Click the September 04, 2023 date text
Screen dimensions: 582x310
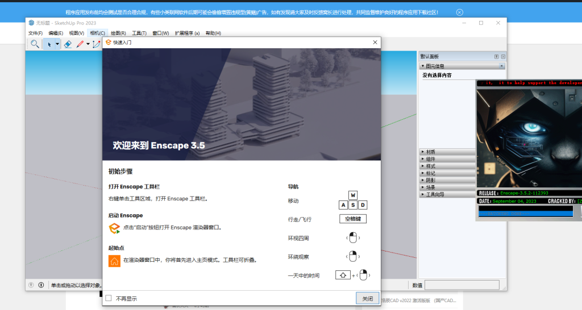514,201
